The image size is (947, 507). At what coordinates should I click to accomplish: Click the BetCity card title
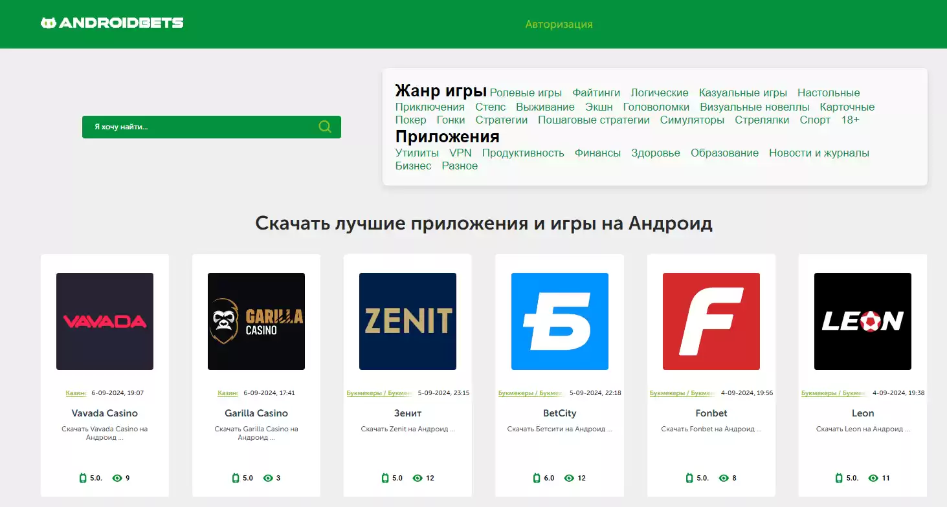[560, 413]
